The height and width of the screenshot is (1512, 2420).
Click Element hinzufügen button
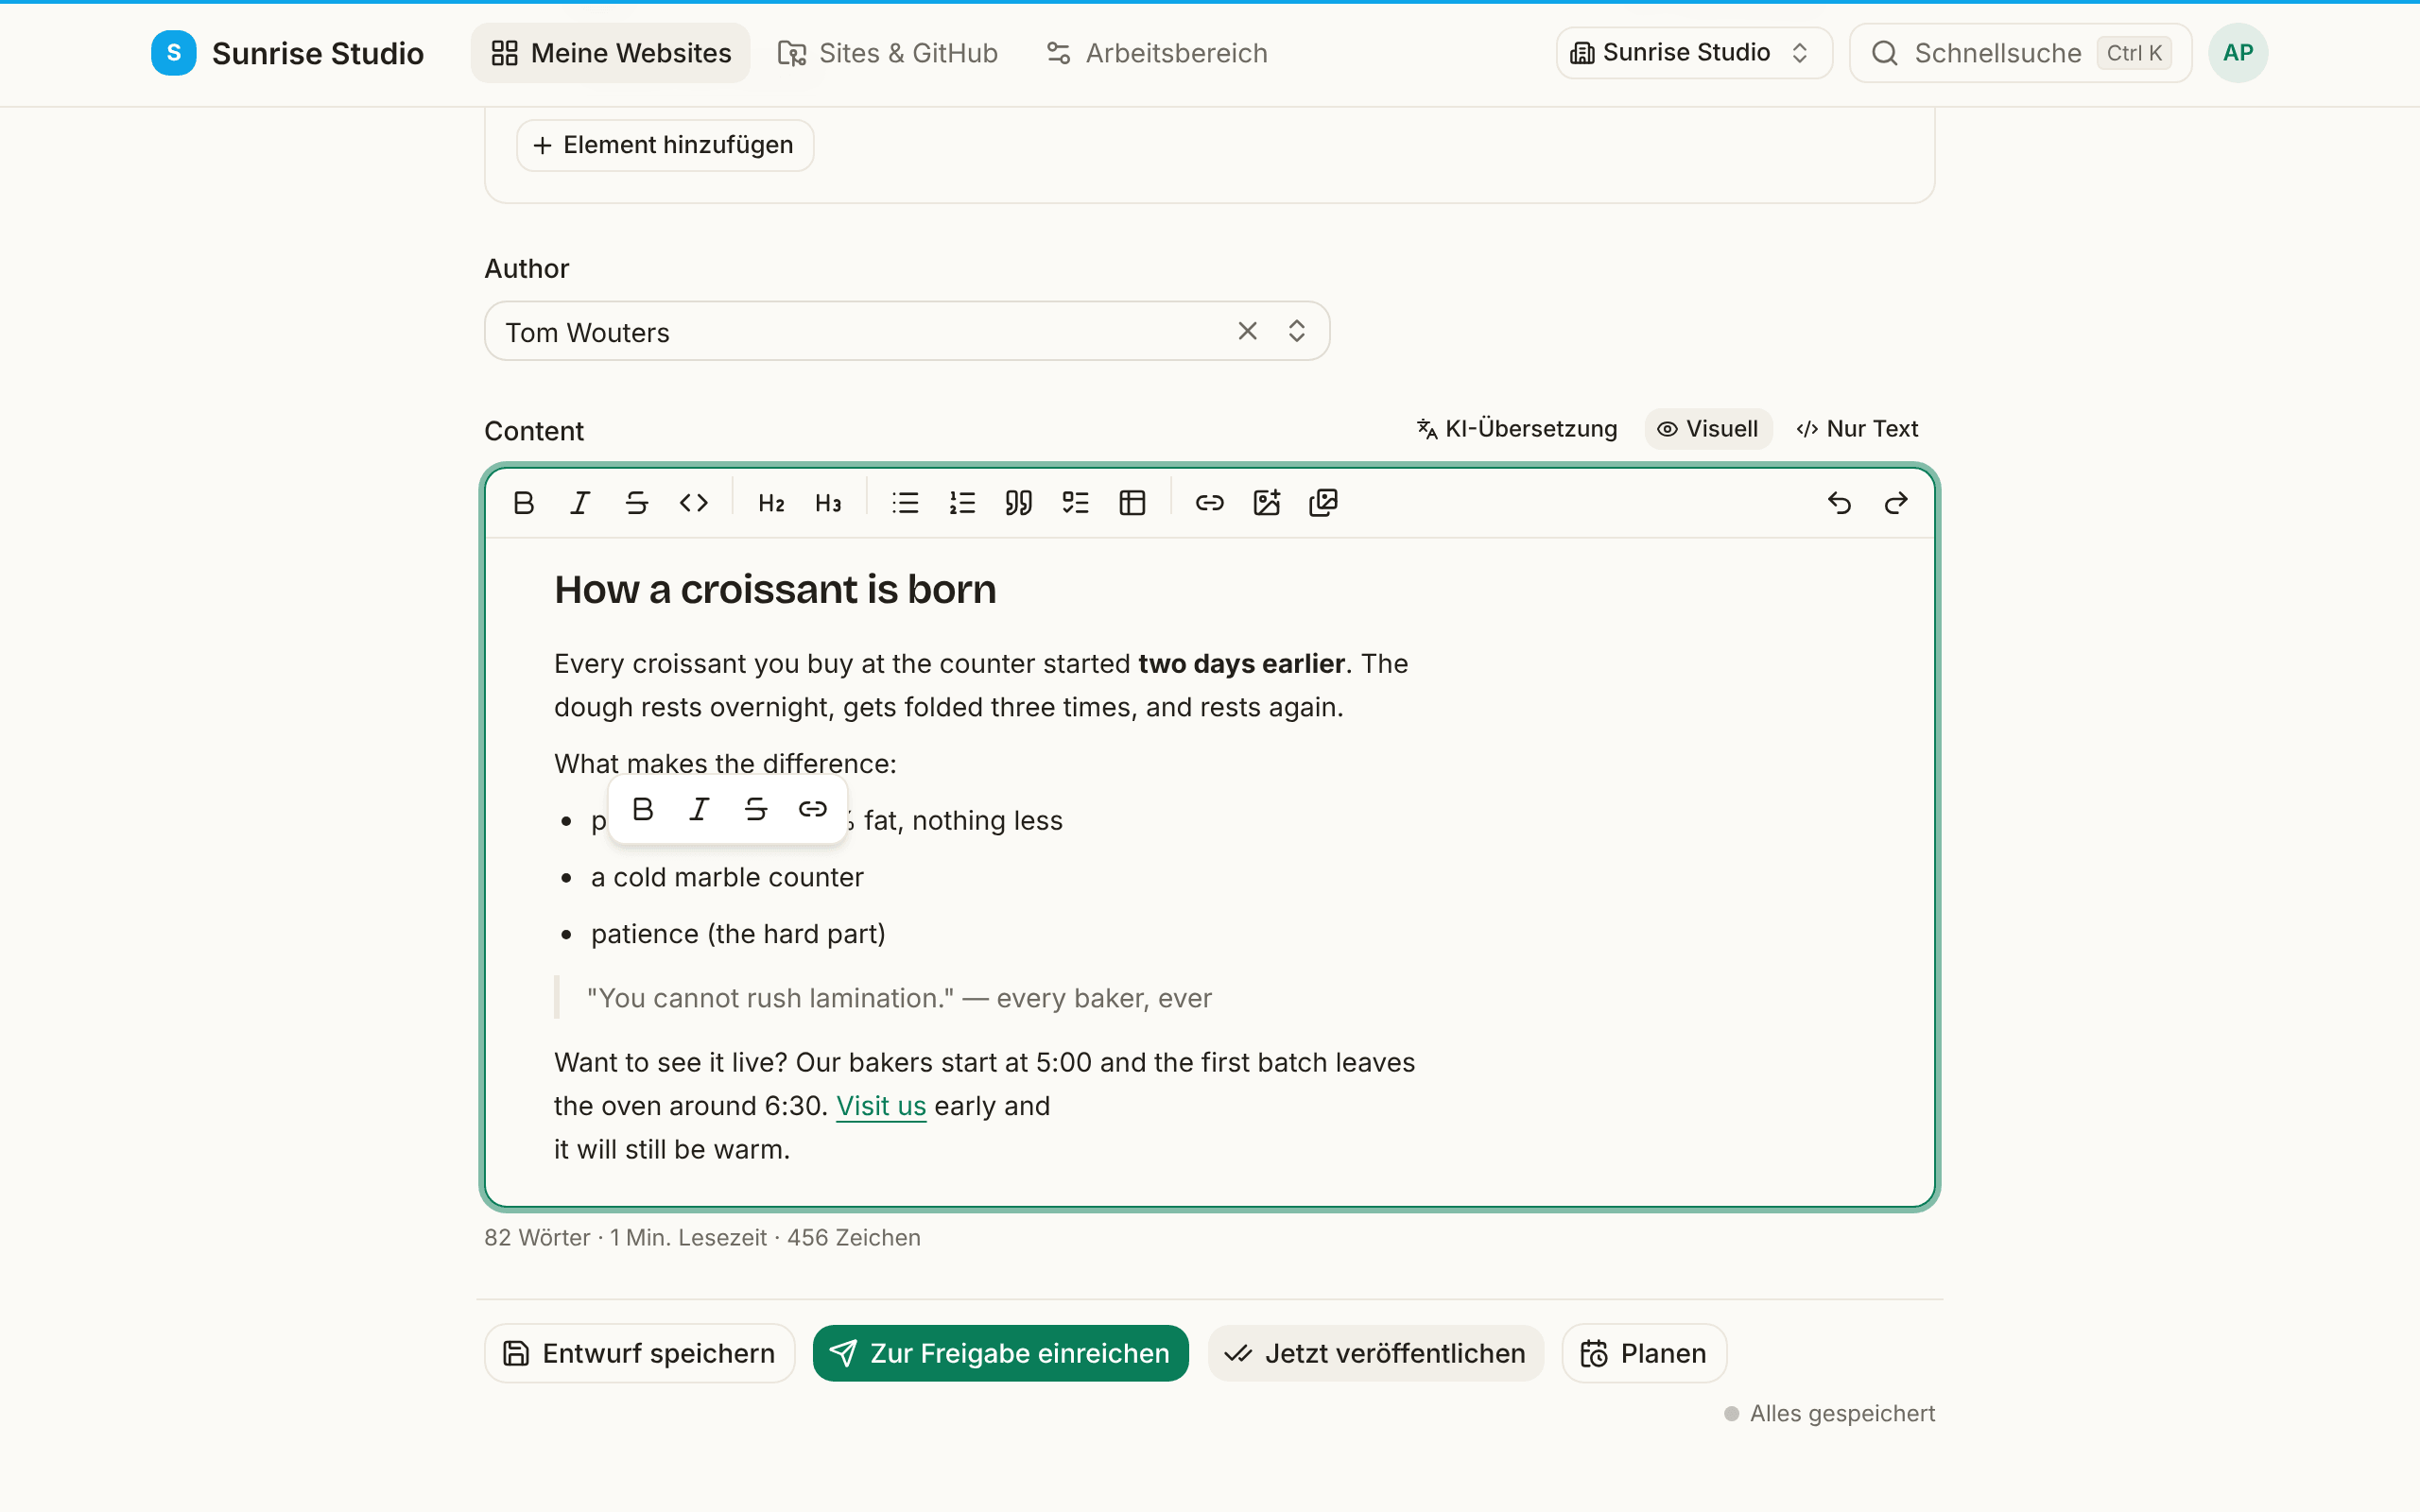tap(665, 145)
